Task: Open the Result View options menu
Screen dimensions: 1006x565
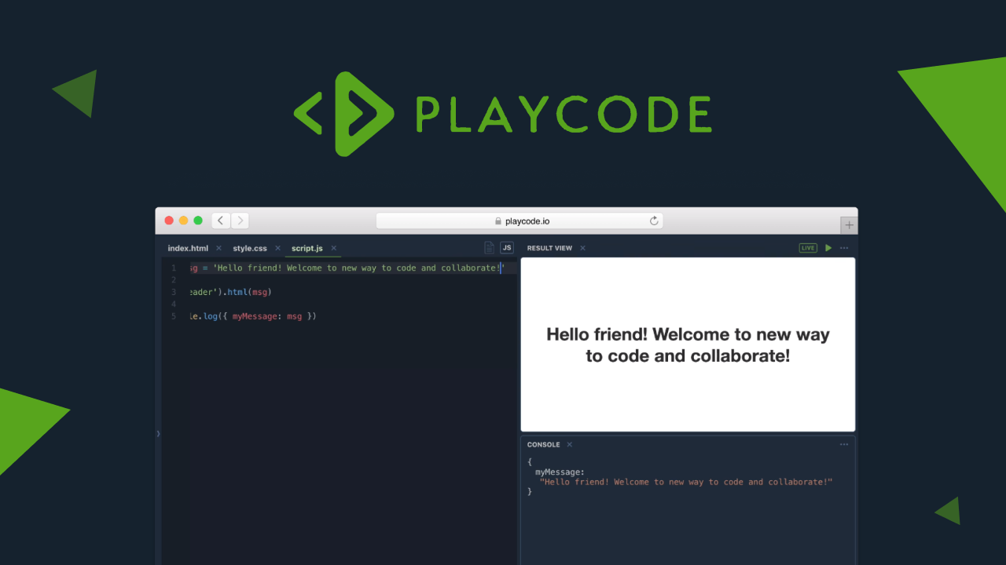Action: [x=844, y=247]
